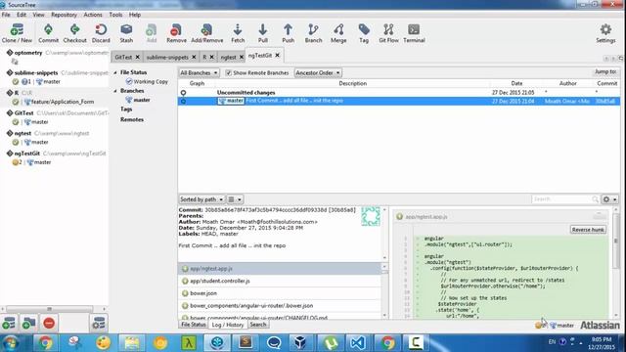626x352 pixels.
Task: Open the Edit menu
Action: [x=22, y=15]
